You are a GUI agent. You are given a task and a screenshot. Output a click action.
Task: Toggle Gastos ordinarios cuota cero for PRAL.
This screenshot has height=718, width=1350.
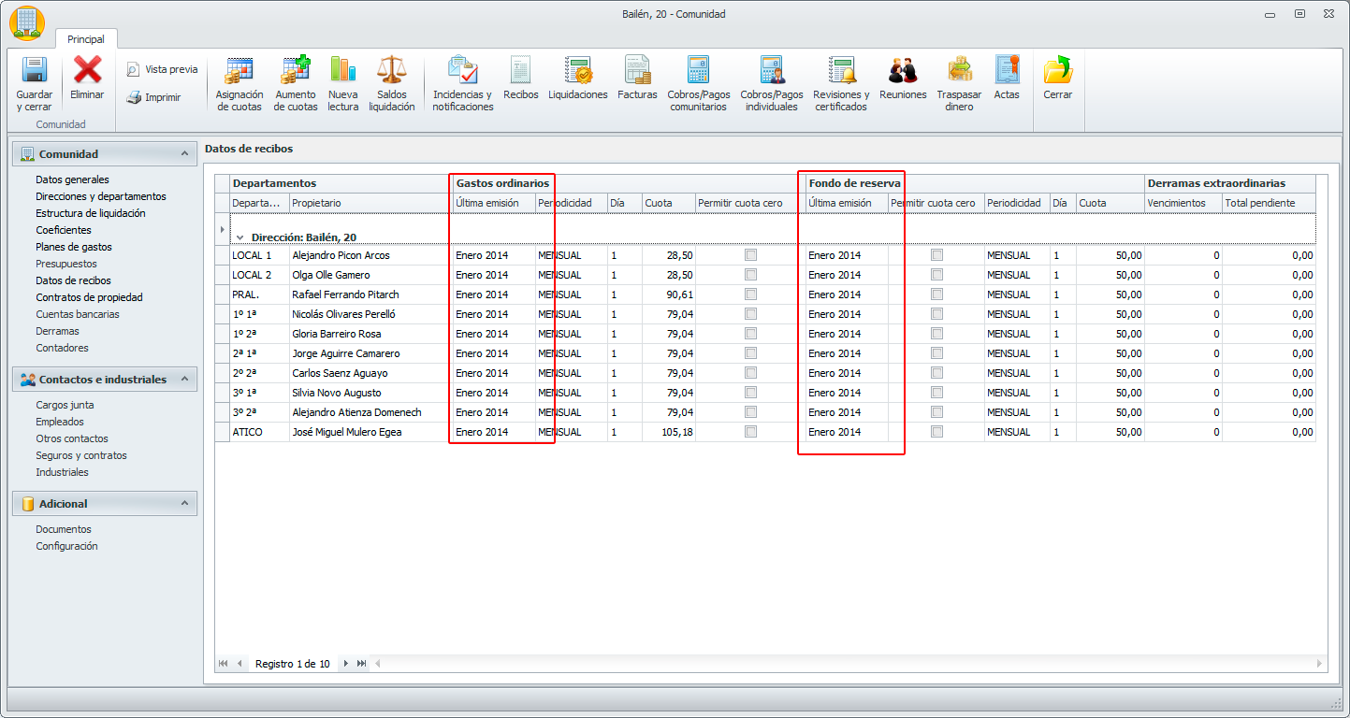[750, 294]
